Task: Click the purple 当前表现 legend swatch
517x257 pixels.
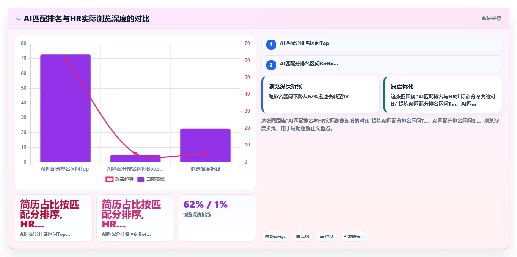Action: (x=141, y=179)
